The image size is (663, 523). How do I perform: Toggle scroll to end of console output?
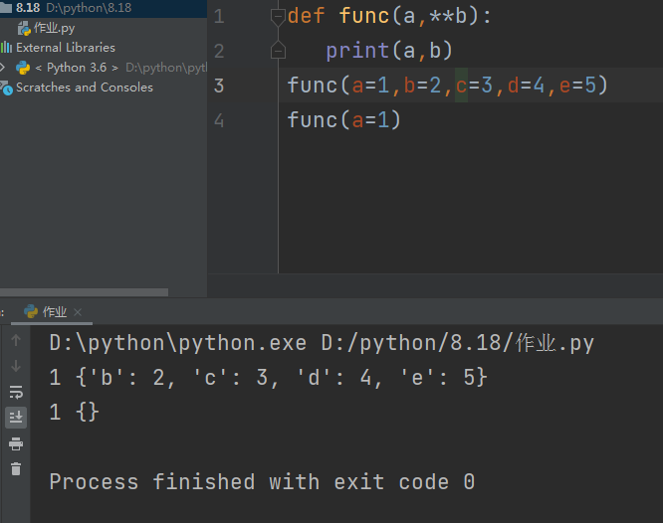click(16, 418)
